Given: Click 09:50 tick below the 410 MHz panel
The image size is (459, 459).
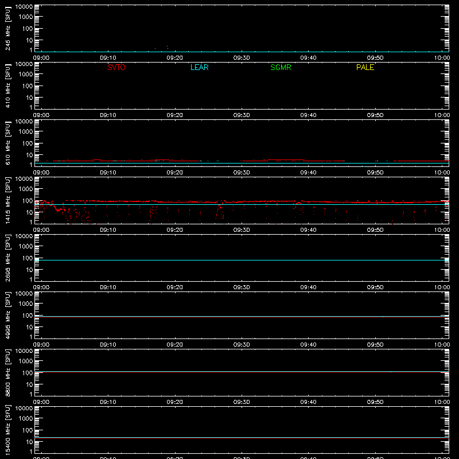Looking at the screenshot, I should pyautogui.click(x=375, y=115).
